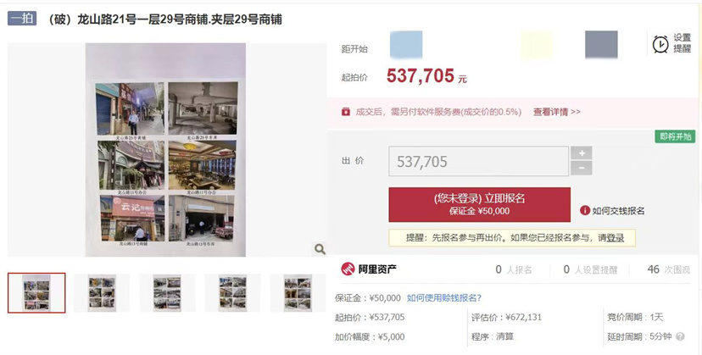Click the help question icon near 延时周期
702x355 pixels.
681,336
